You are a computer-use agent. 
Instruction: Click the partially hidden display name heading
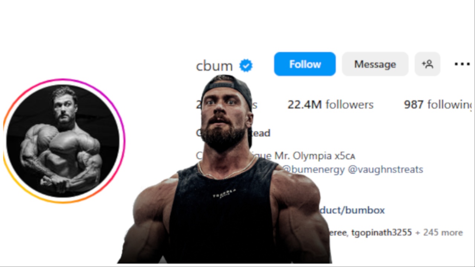coord(233,133)
